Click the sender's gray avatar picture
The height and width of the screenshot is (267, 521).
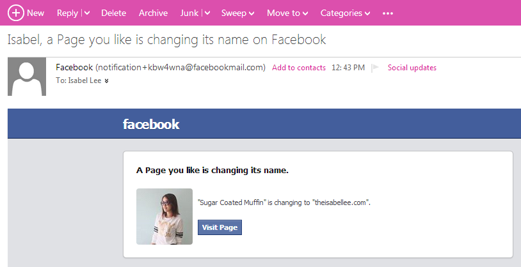tap(27, 77)
